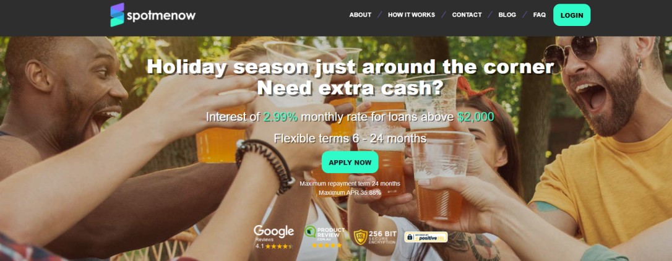This screenshot has width=672, height=261.
Task: Open the Google Reviews badge
Action: point(274,237)
